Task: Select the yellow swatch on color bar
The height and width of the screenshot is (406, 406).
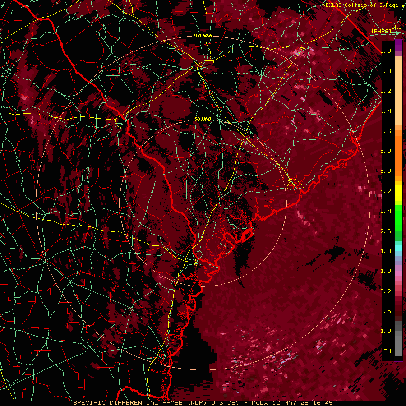Action: tap(398, 193)
